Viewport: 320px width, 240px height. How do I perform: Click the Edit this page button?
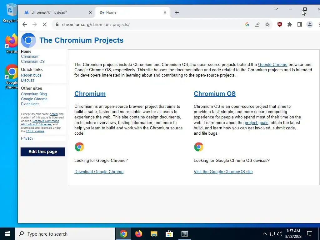point(43,152)
